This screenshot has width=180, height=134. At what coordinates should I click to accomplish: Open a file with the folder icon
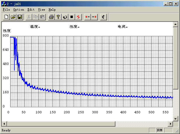(x=13, y=17)
